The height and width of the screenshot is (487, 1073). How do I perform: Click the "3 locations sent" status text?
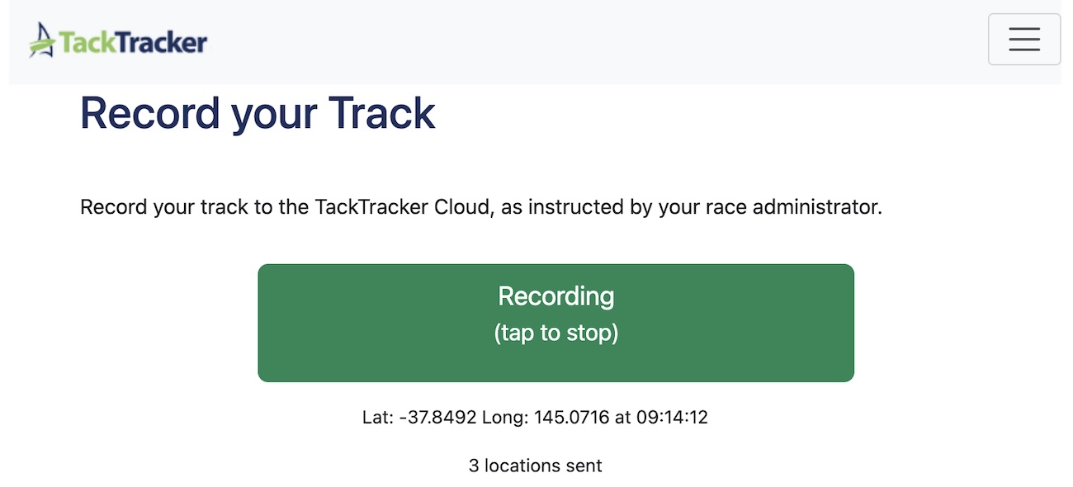[536, 466]
